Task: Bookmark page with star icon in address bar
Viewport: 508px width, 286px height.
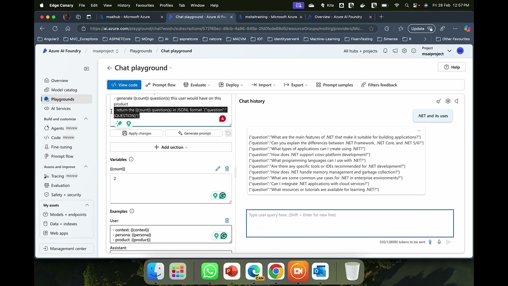Action: coord(371,29)
